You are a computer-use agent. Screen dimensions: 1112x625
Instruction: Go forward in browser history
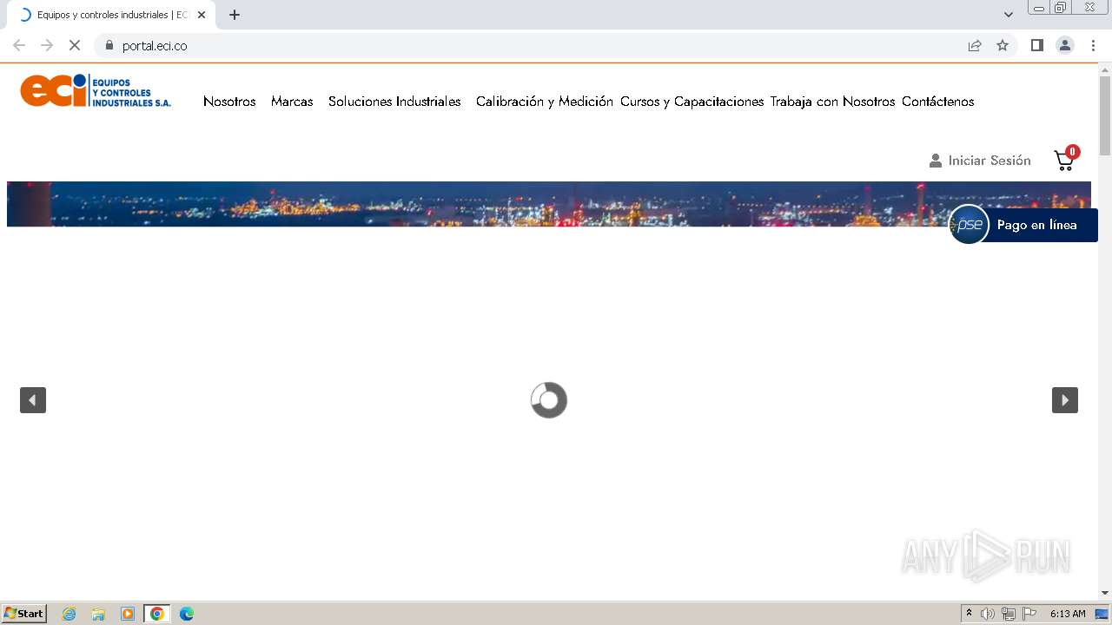[x=47, y=45]
